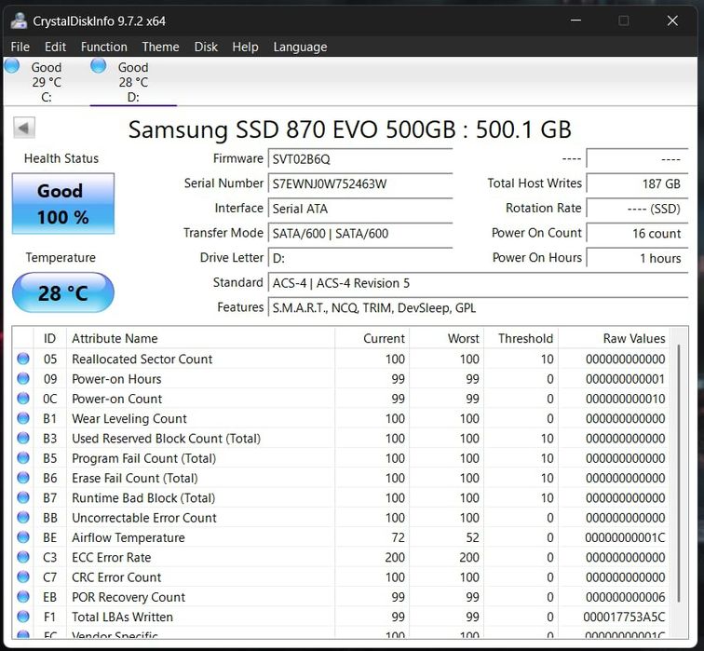
Task: Click the Threshold column header
Action: point(521,338)
